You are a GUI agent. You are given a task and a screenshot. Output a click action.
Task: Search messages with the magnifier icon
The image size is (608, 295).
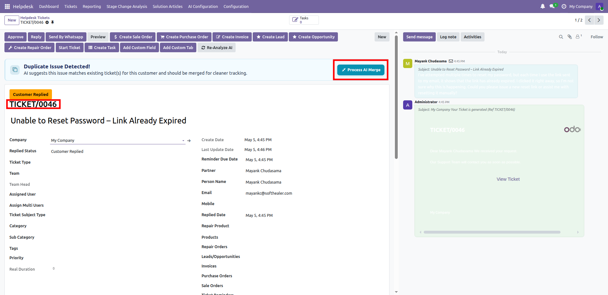(x=561, y=37)
